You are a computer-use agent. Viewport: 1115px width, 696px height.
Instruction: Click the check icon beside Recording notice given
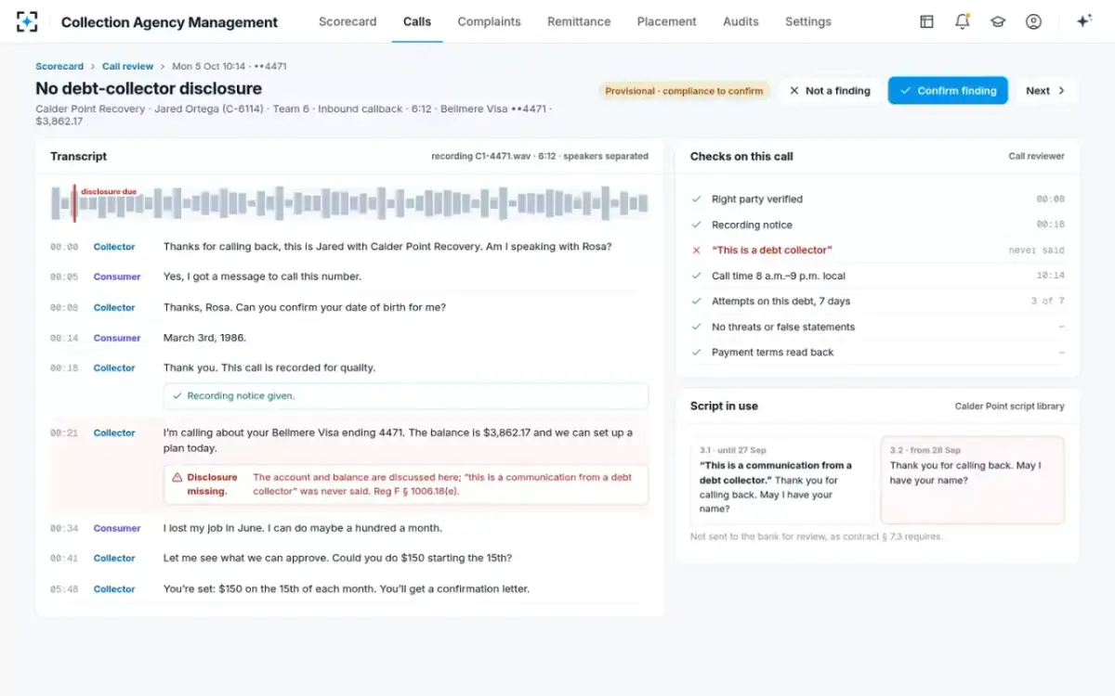pyautogui.click(x=177, y=395)
